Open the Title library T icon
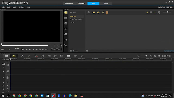This screenshot has height=98, width=174. tap(66, 29)
